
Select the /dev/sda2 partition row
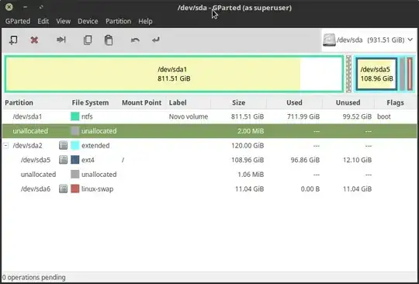click(x=209, y=145)
